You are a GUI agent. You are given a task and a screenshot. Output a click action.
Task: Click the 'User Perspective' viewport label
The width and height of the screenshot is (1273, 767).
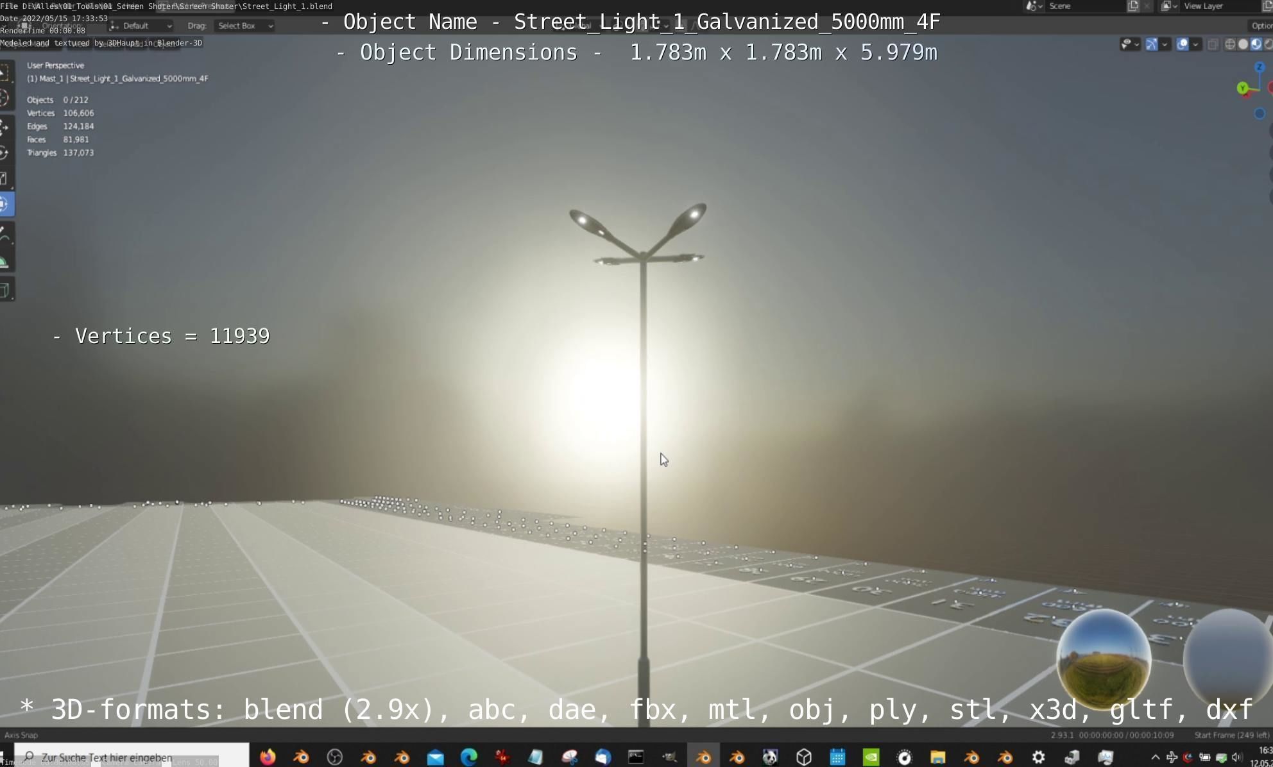55,65
